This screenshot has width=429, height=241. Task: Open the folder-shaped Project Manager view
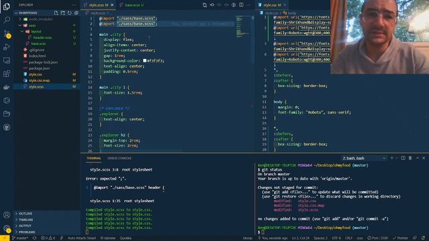click(x=7, y=114)
